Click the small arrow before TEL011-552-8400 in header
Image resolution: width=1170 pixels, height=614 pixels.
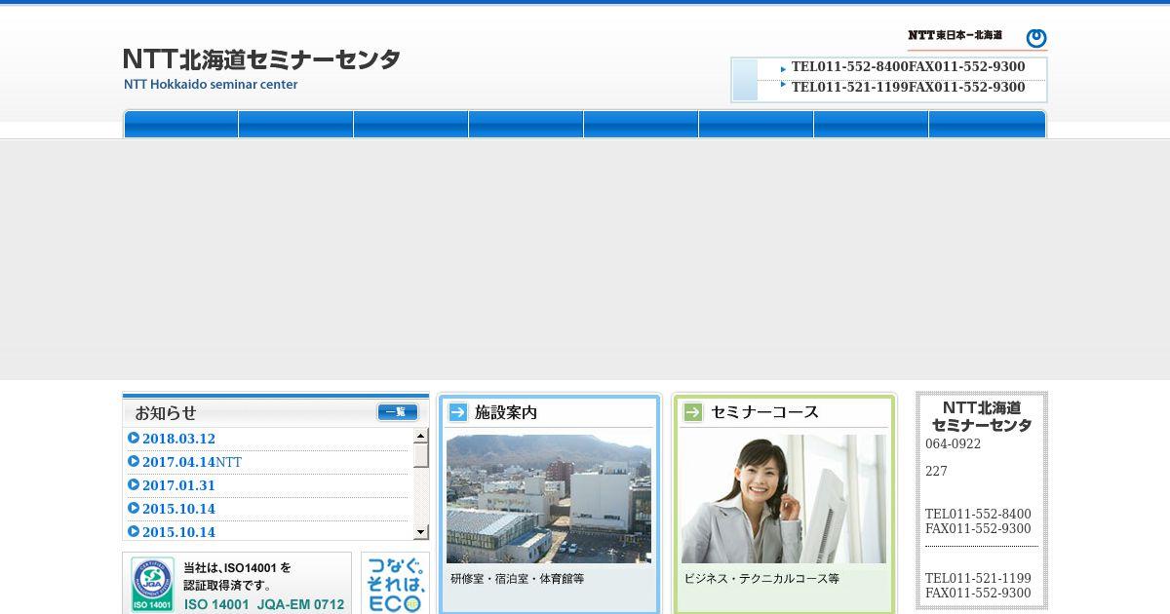(x=783, y=69)
